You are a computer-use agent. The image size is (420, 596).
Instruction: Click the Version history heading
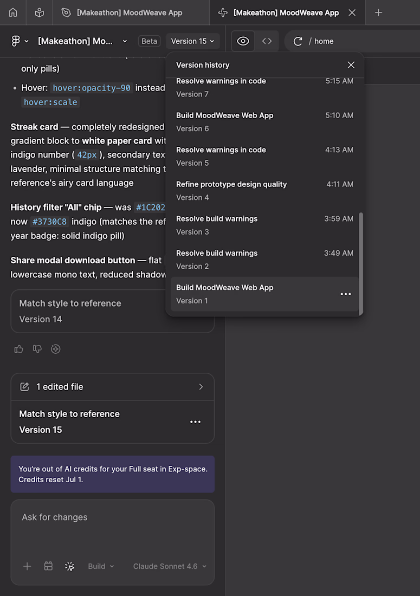tap(203, 65)
